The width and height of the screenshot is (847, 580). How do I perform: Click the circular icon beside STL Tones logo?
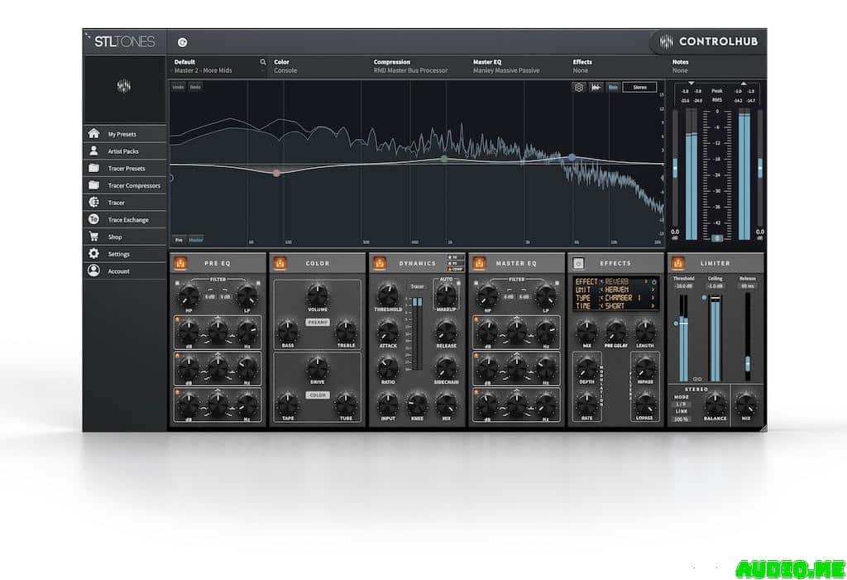(x=183, y=42)
